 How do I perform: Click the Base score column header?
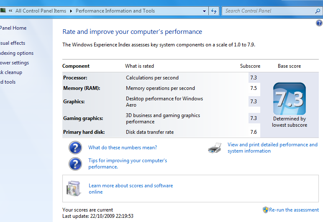pos(289,66)
